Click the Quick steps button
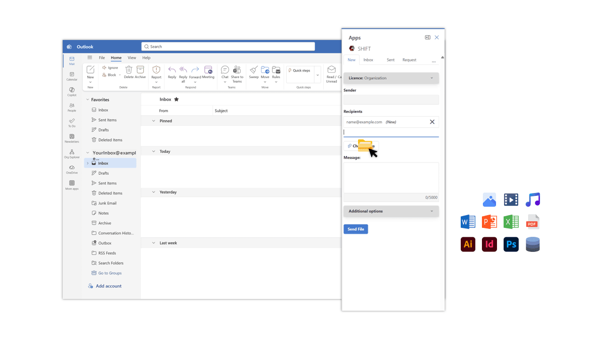603x339 pixels. [300, 71]
